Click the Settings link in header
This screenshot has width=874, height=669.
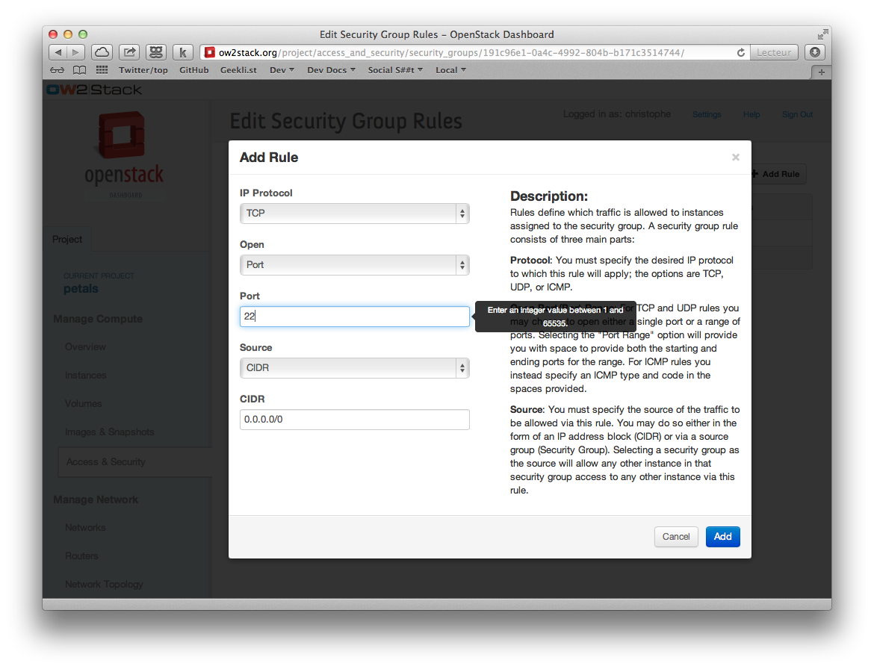(x=707, y=114)
